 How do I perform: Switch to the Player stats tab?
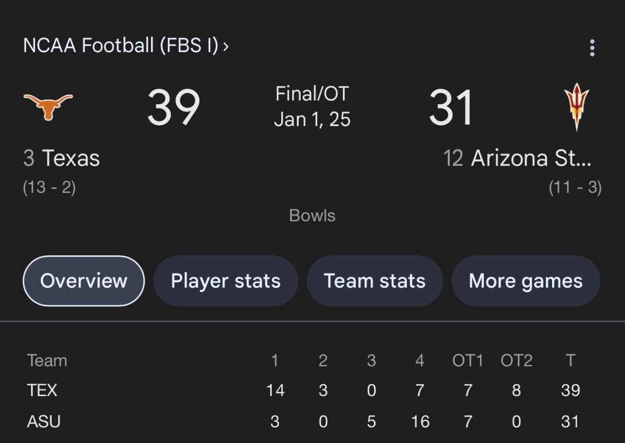pyautogui.click(x=226, y=281)
